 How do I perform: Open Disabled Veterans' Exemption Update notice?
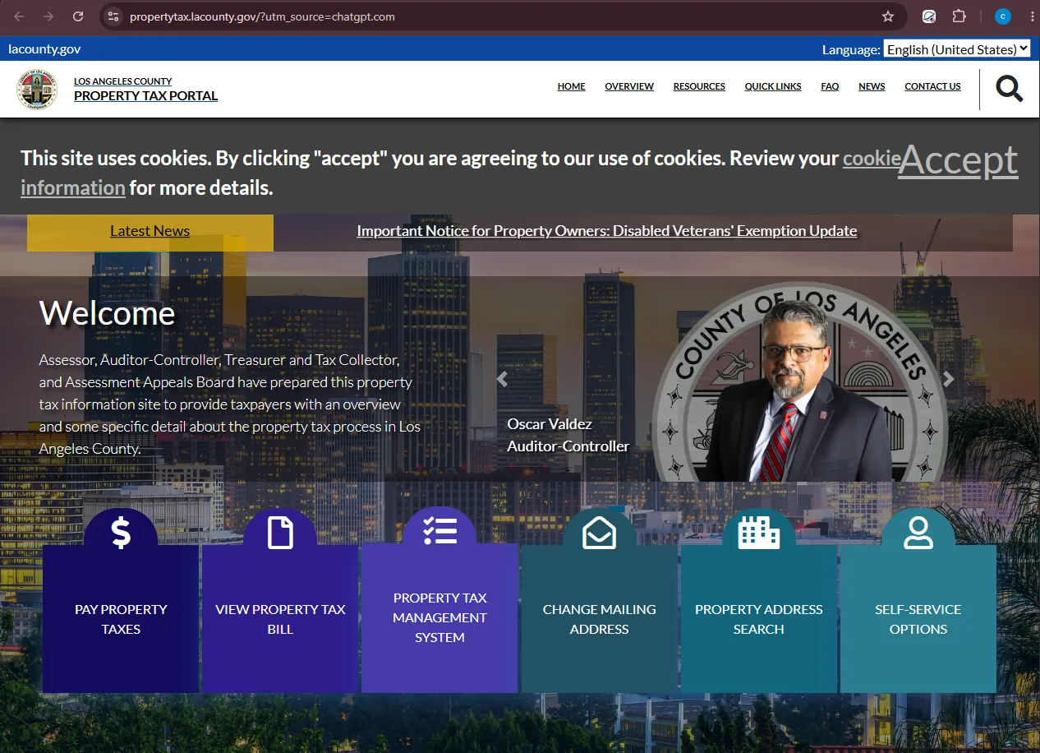(x=607, y=231)
